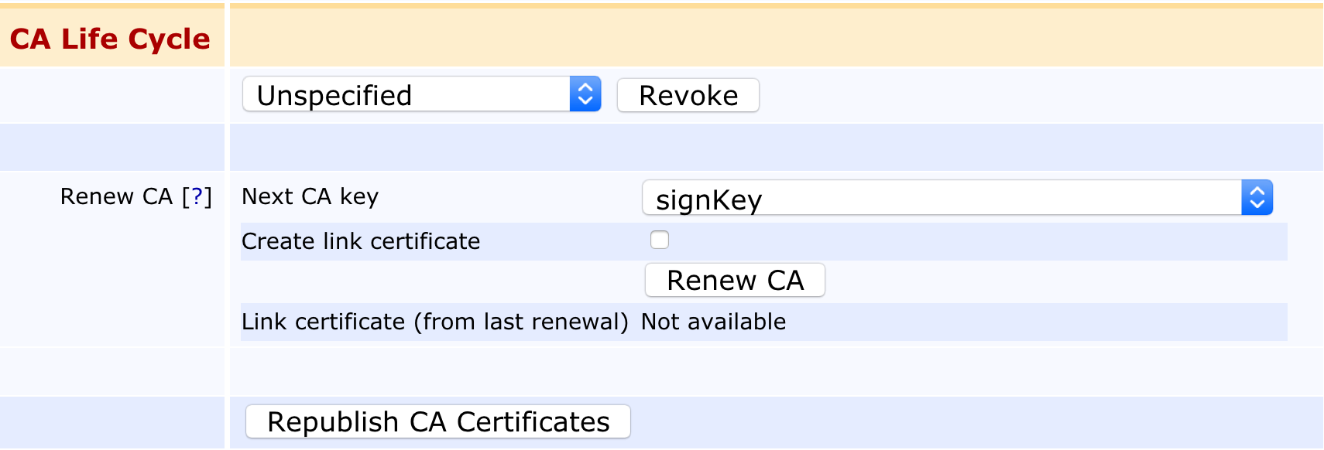The image size is (1324, 450).
Task: Expand the signKey Next CA key dropdown
Action: click(957, 199)
